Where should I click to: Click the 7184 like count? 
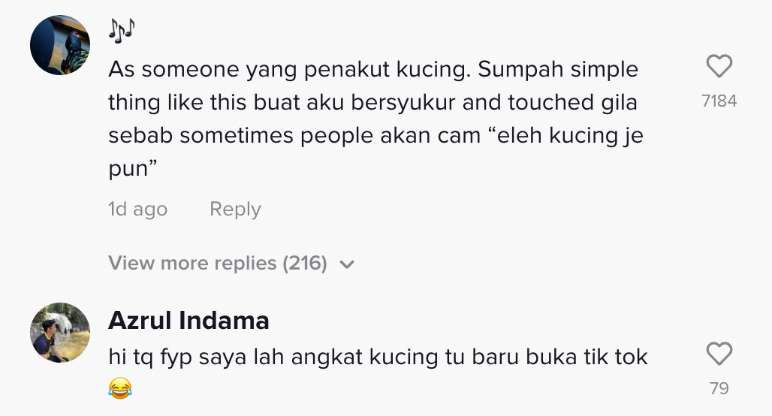click(719, 101)
